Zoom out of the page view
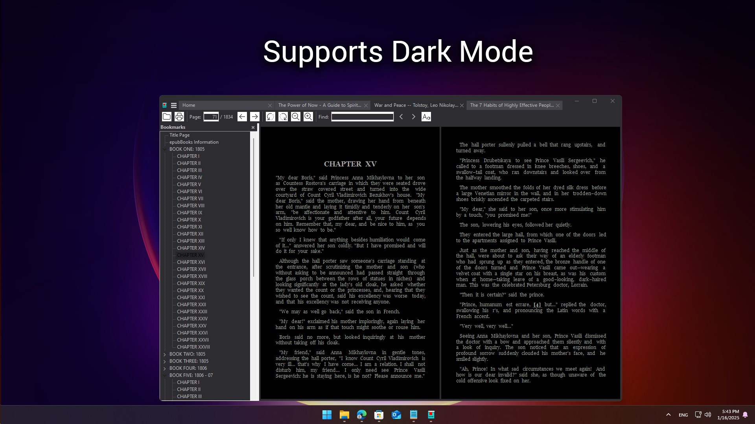Image resolution: width=755 pixels, height=424 pixels. pos(296,117)
